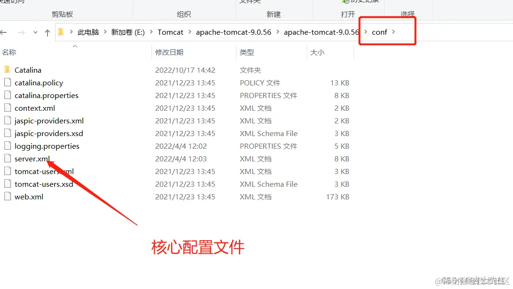513x289 pixels.
Task: Click the 打开 ribbon group label
Action: pyautogui.click(x=347, y=14)
